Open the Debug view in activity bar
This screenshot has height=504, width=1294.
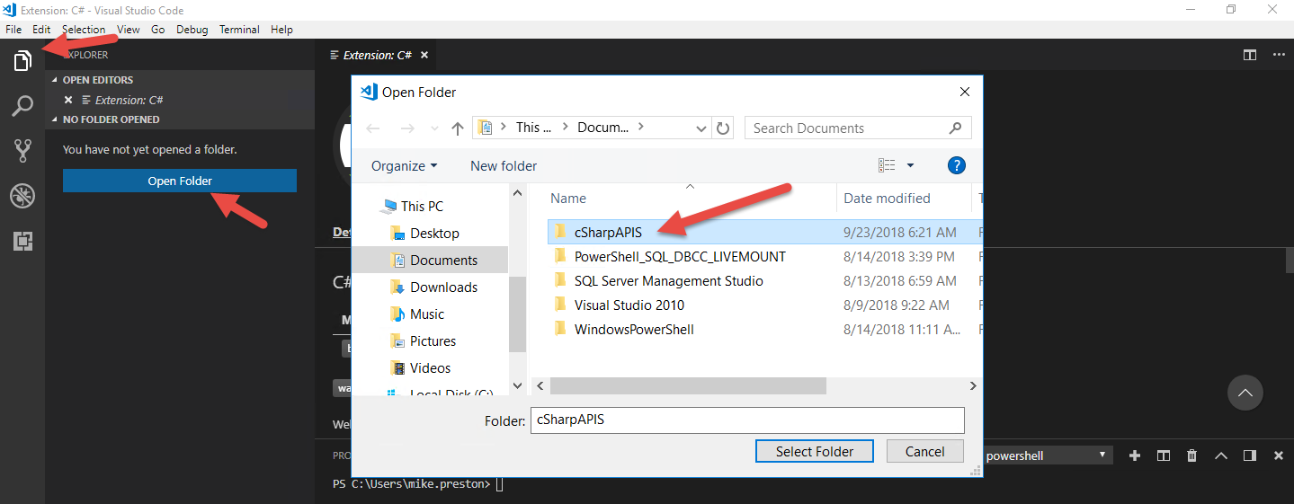pos(22,196)
